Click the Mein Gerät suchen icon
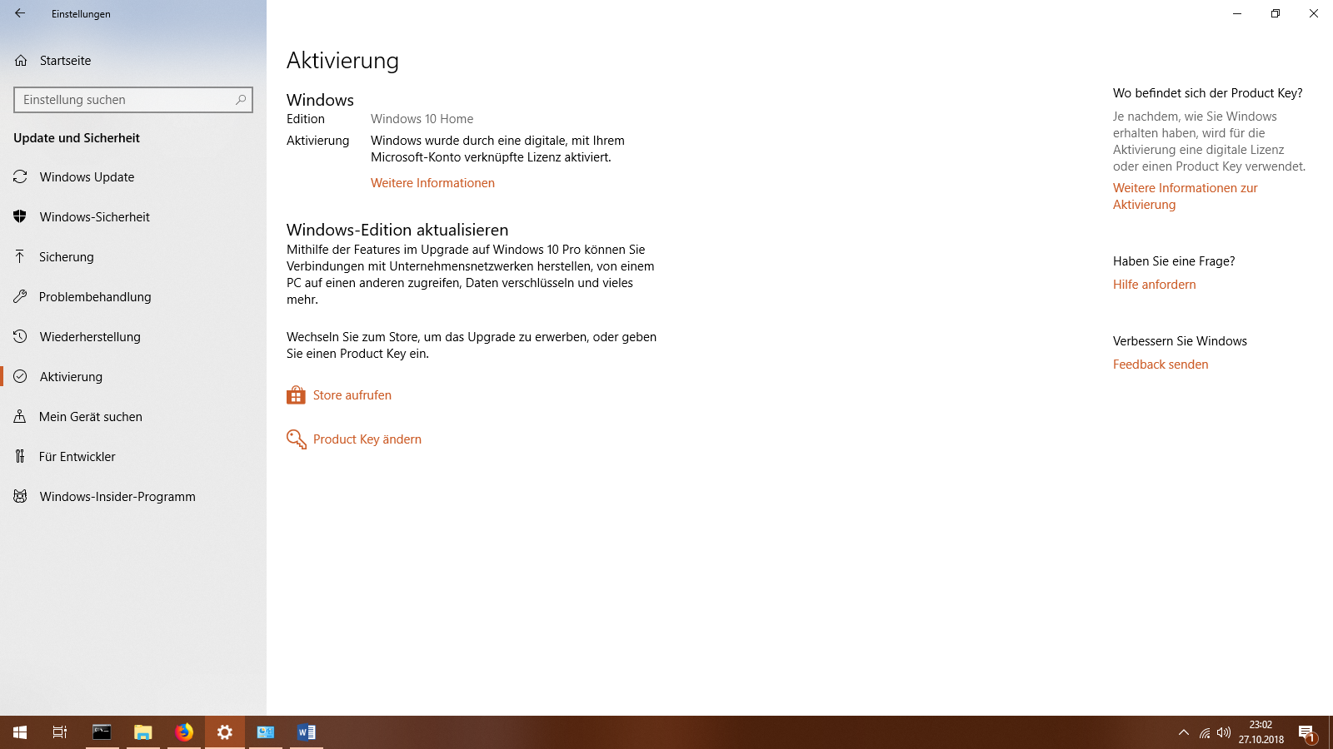1333x749 pixels. pos(20,417)
